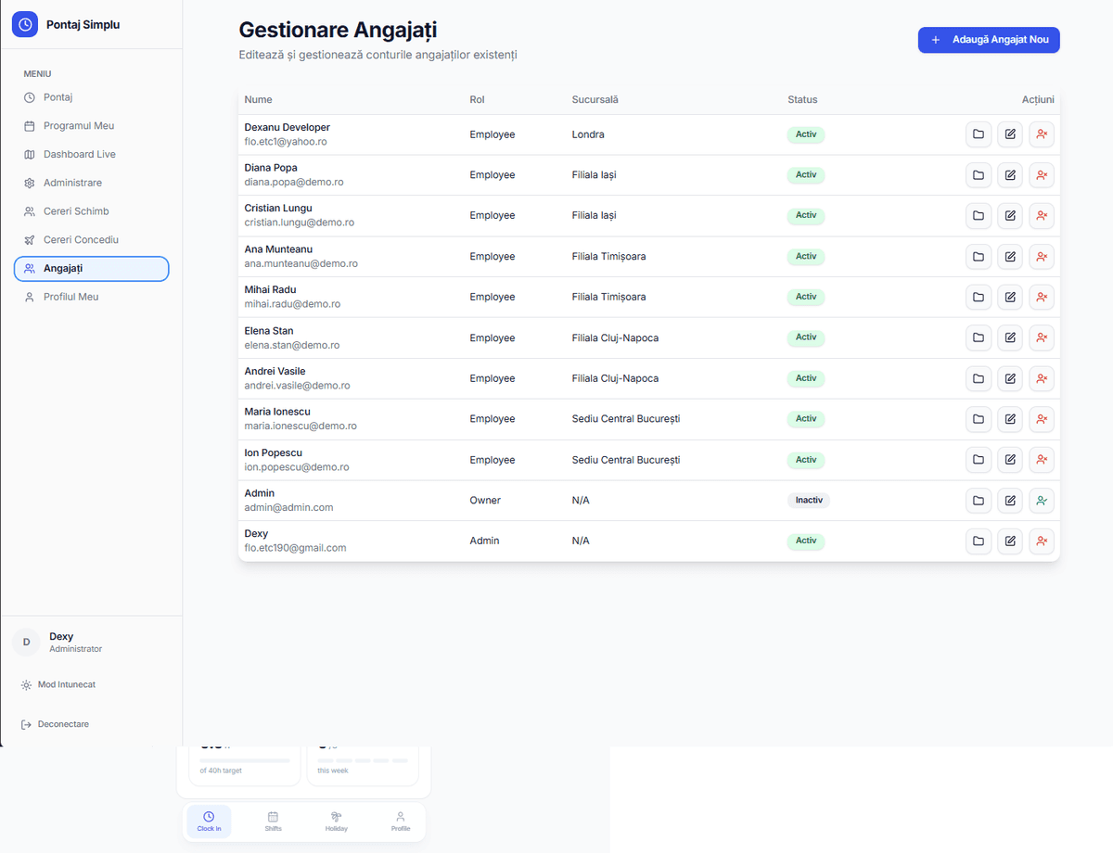Remove Elena Stan via red user-x icon
Viewport: 1113px width, 853px height.
coord(1042,337)
